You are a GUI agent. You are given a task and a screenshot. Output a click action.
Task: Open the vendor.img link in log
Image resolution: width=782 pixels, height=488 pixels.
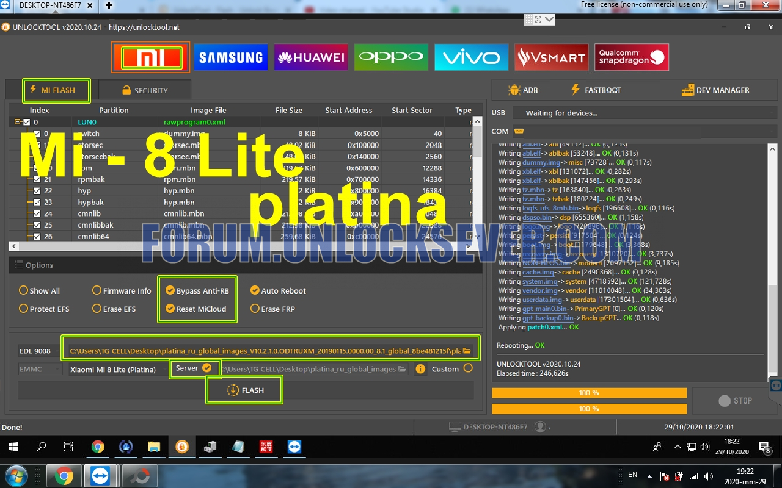[539, 291]
